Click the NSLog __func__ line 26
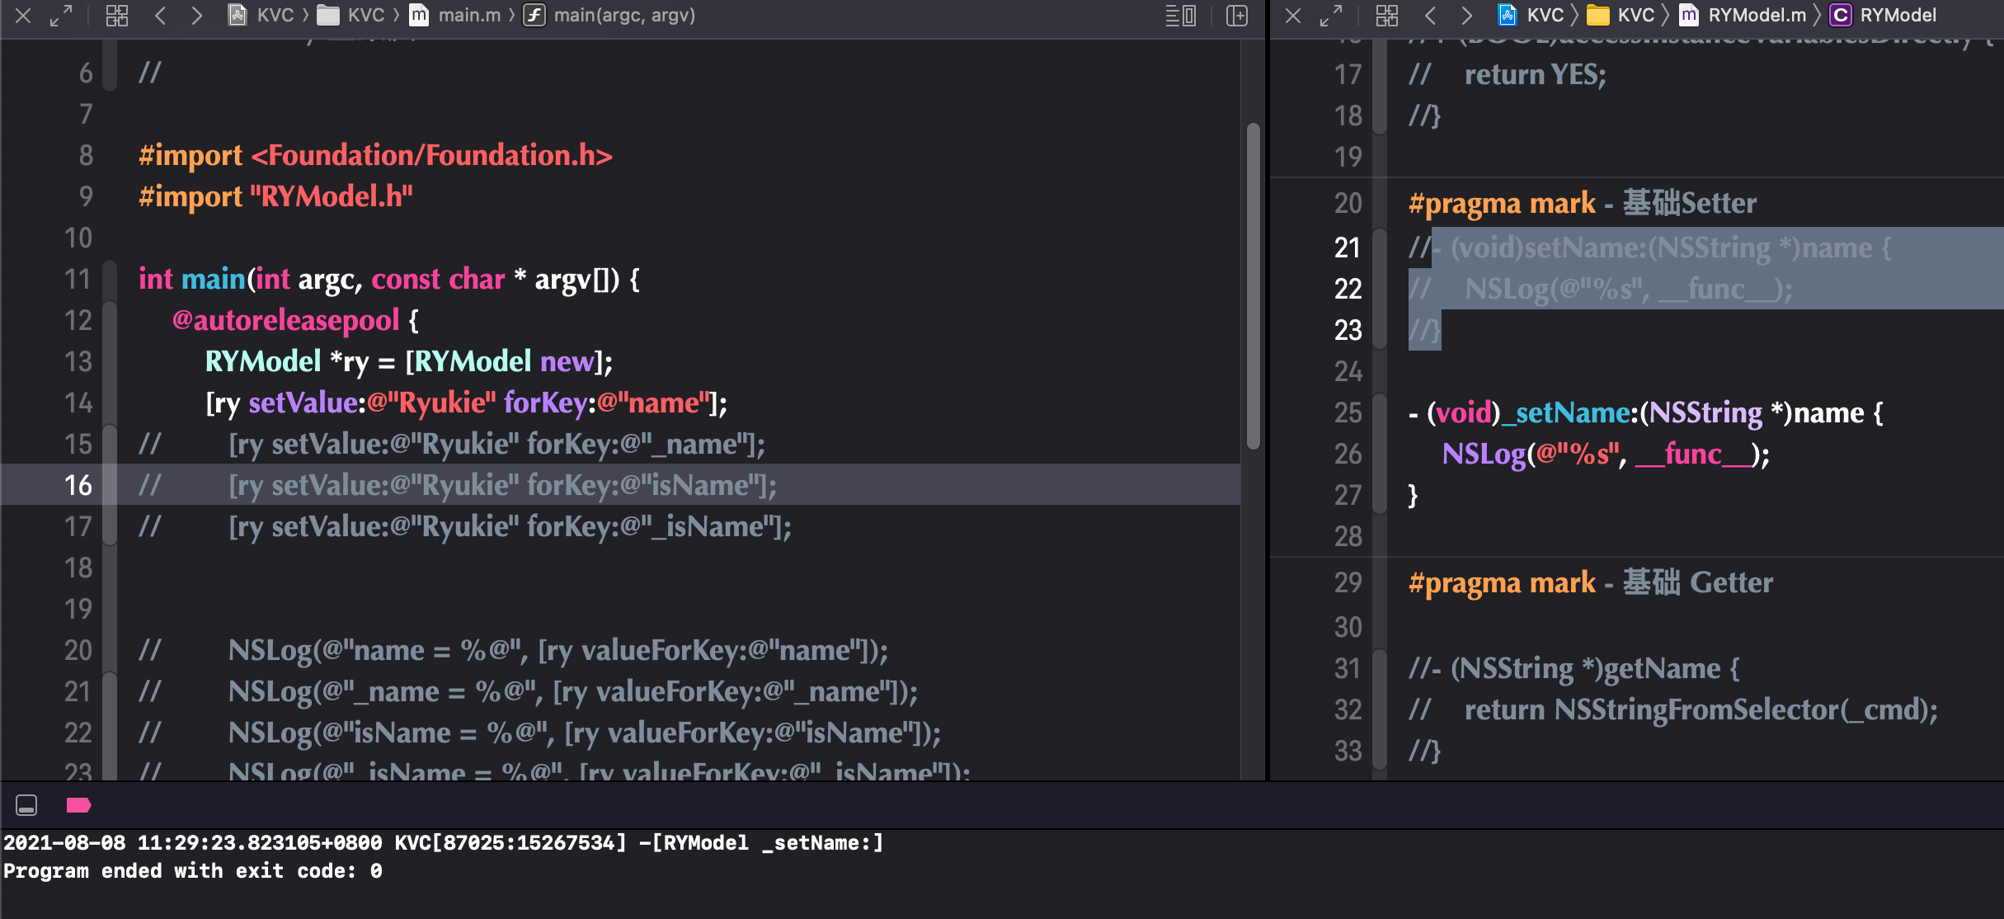This screenshot has width=2004, height=919. [x=1605, y=455]
